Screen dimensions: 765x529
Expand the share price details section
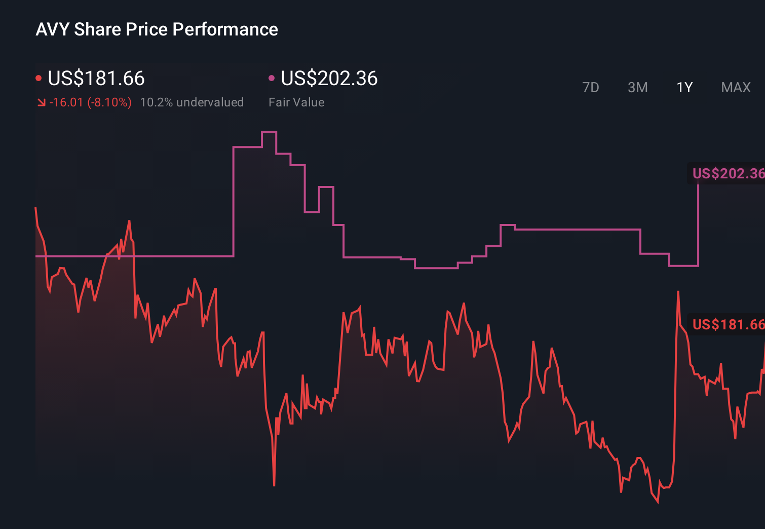(x=96, y=79)
